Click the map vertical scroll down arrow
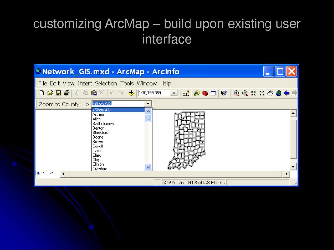Image resolution: width=334 pixels, height=250 pixels. (x=293, y=167)
